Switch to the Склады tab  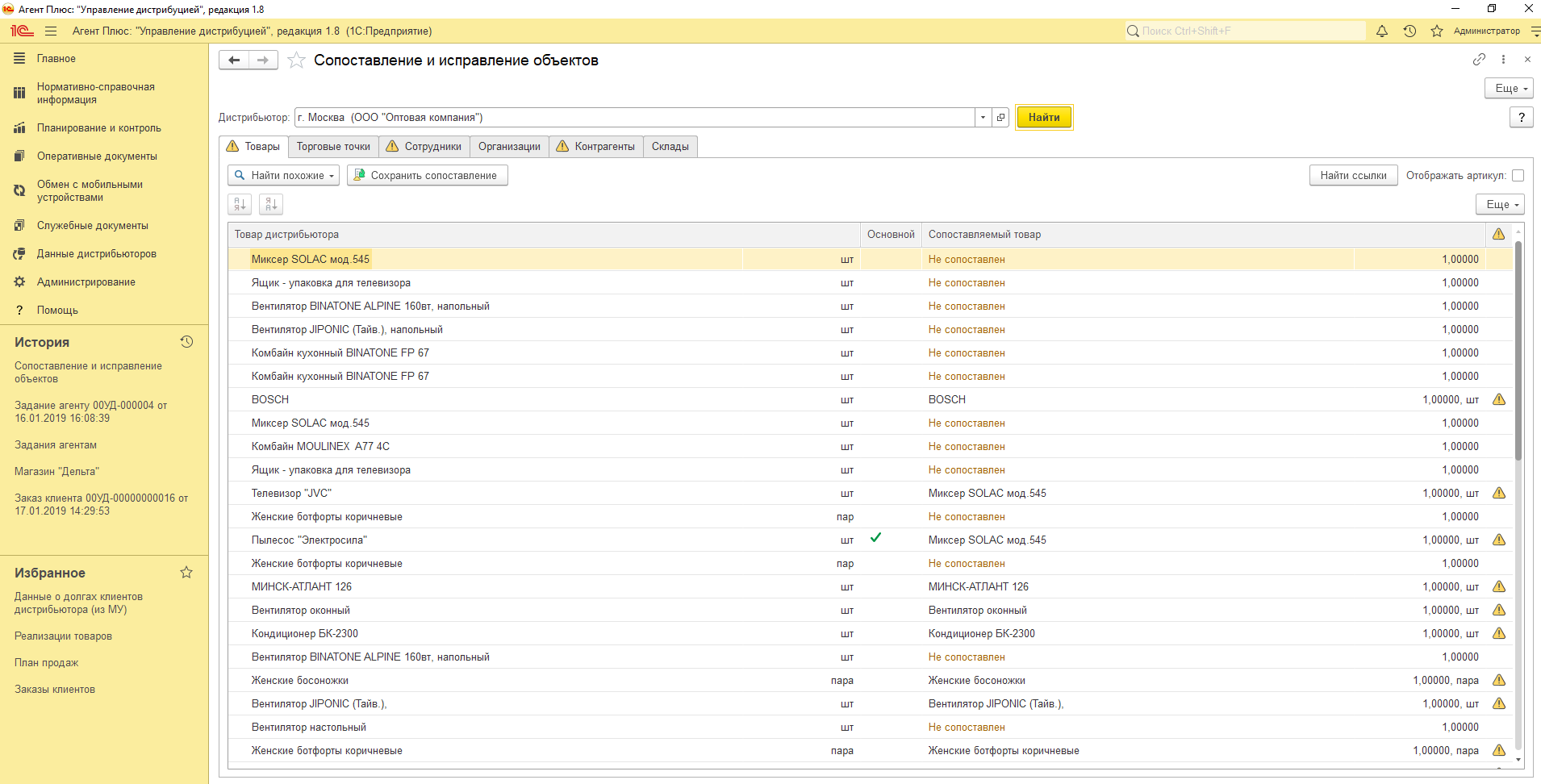pos(670,146)
